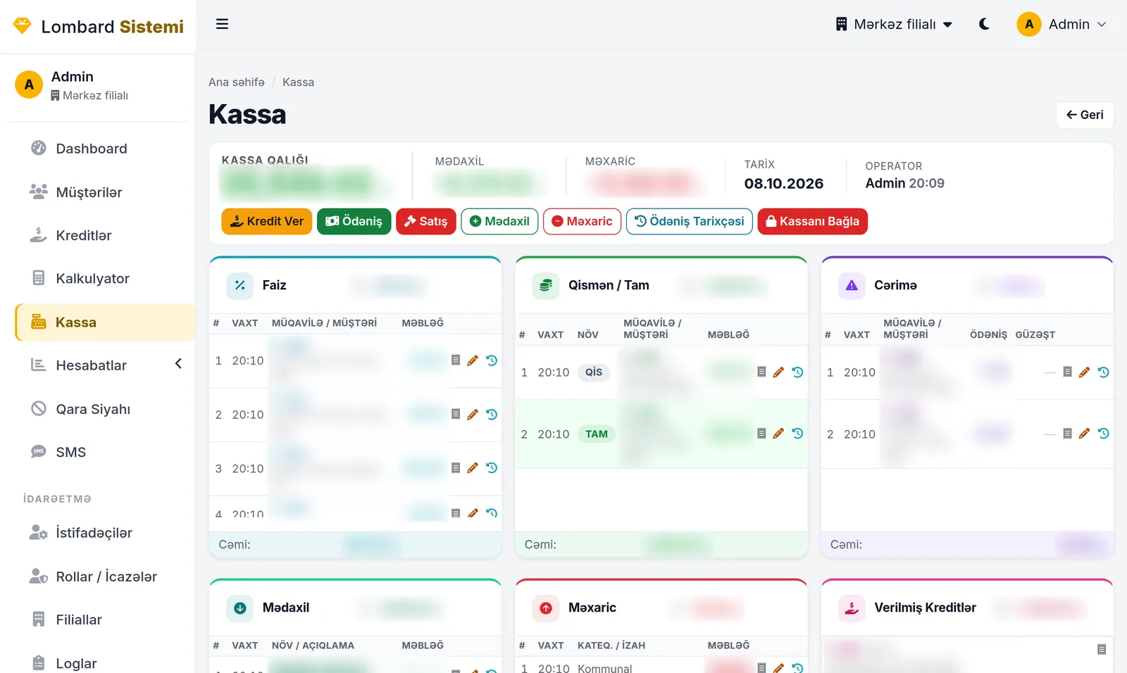Add a Məxaric entry
Image resolution: width=1127 pixels, height=673 pixels.
point(582,221)
